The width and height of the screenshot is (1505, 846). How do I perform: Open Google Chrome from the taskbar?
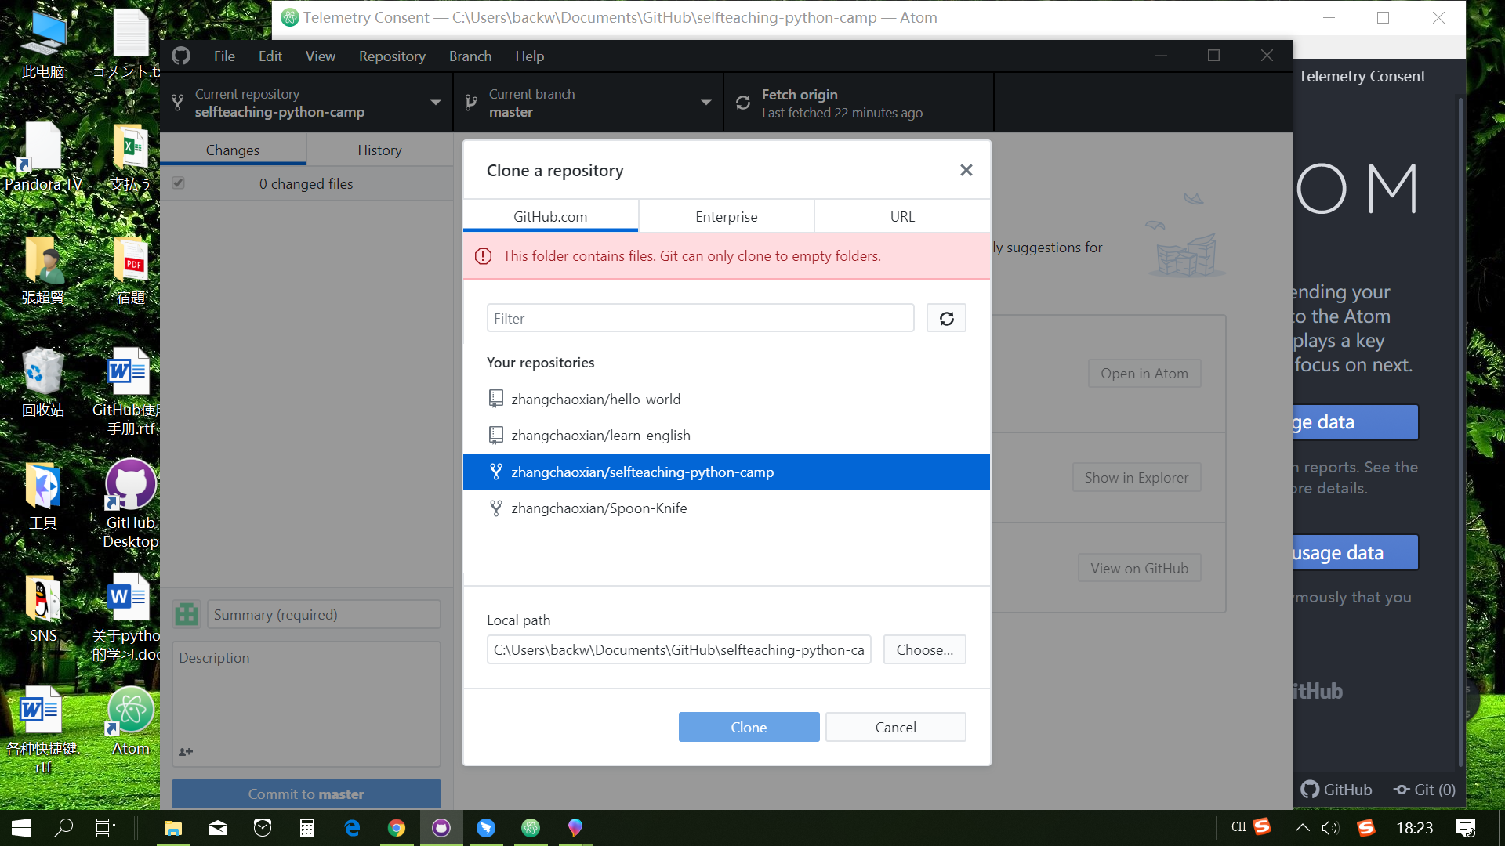(397, 828)
